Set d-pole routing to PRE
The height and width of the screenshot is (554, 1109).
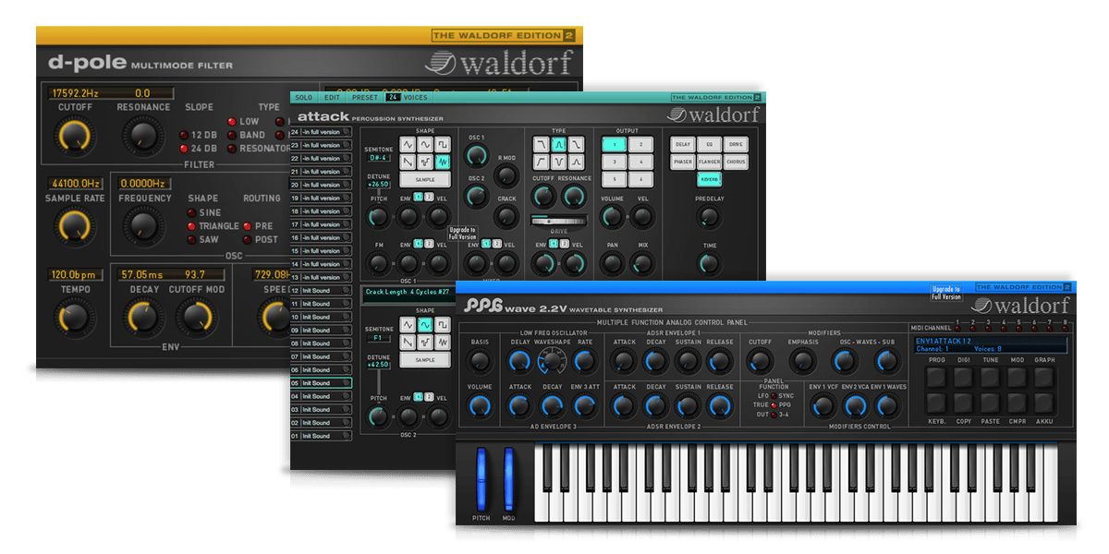[x=247, y=226]
